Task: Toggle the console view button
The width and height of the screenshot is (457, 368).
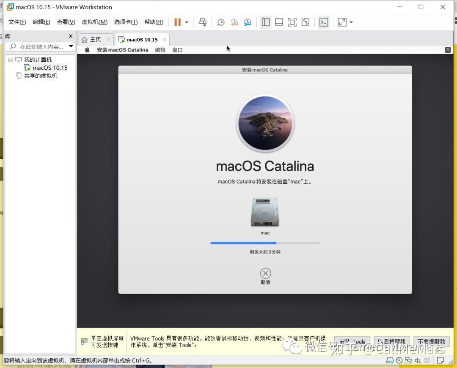Action: (x=324, y=22)
